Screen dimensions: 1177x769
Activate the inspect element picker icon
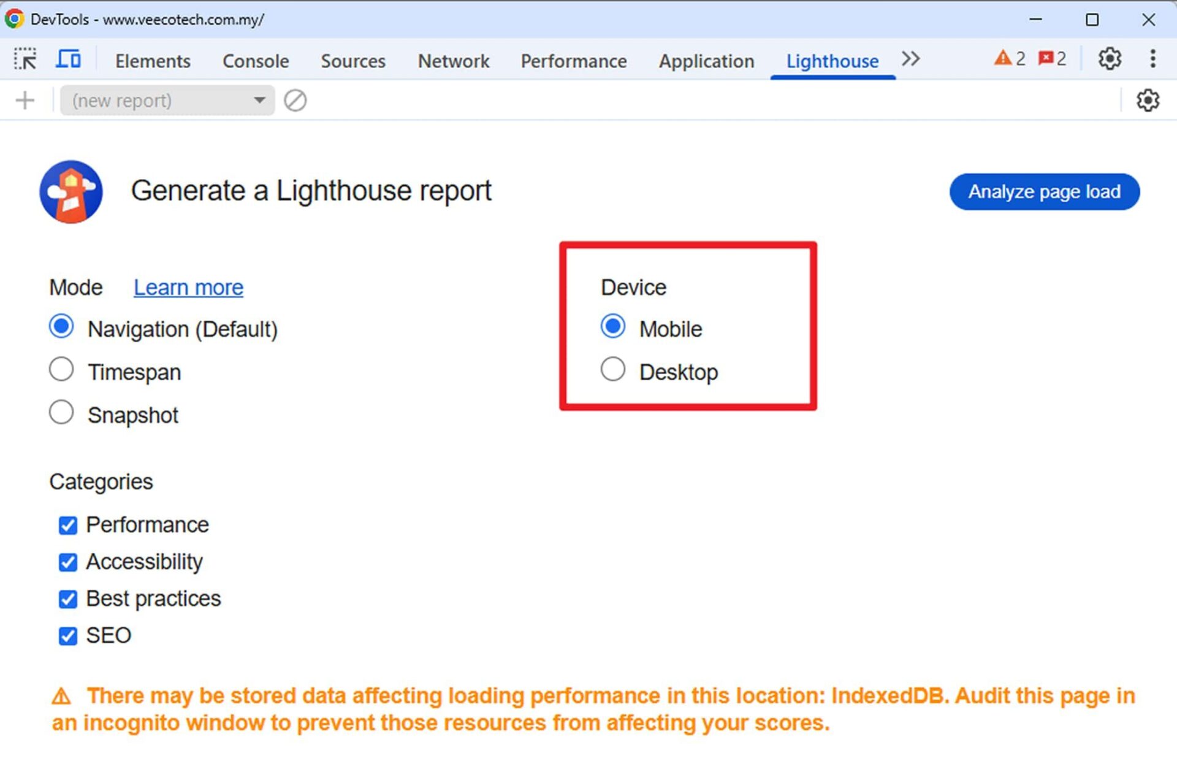25,59
